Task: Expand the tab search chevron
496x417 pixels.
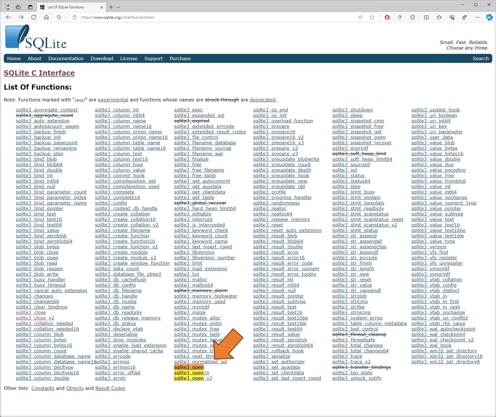Action: pyautogui.click(x=119, y=7)
